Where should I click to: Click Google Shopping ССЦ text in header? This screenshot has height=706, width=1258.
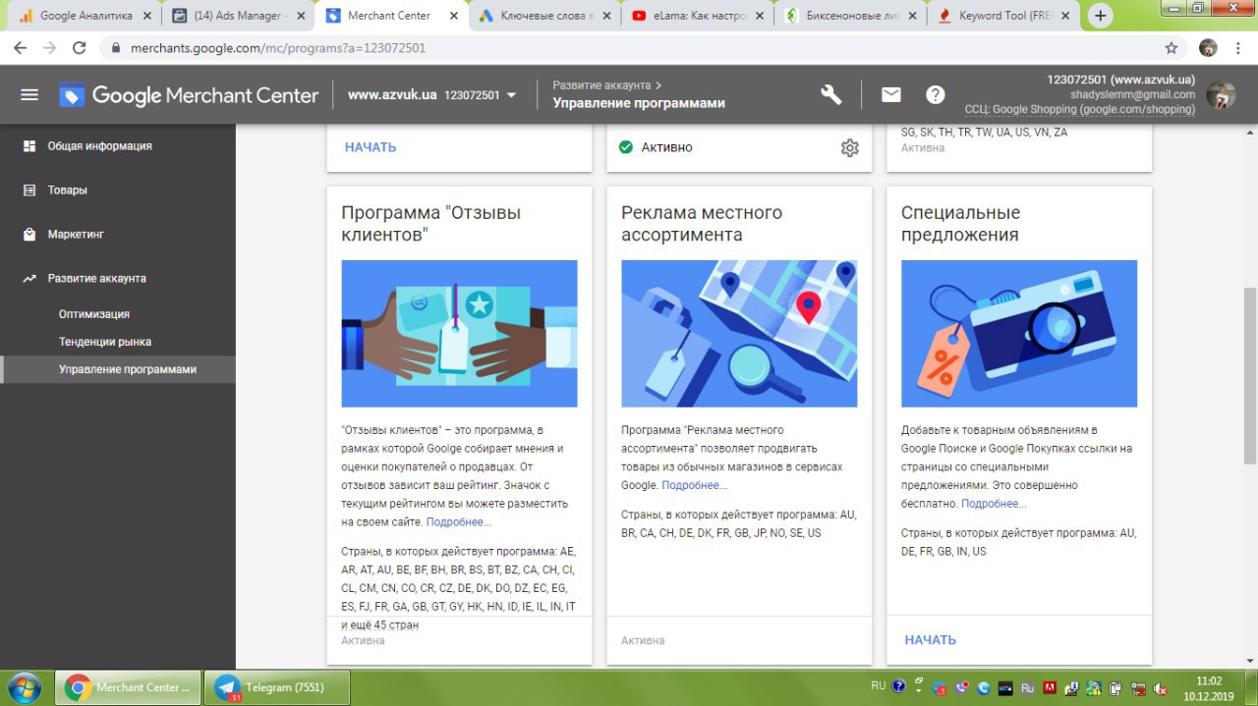tap(1080, 110)
